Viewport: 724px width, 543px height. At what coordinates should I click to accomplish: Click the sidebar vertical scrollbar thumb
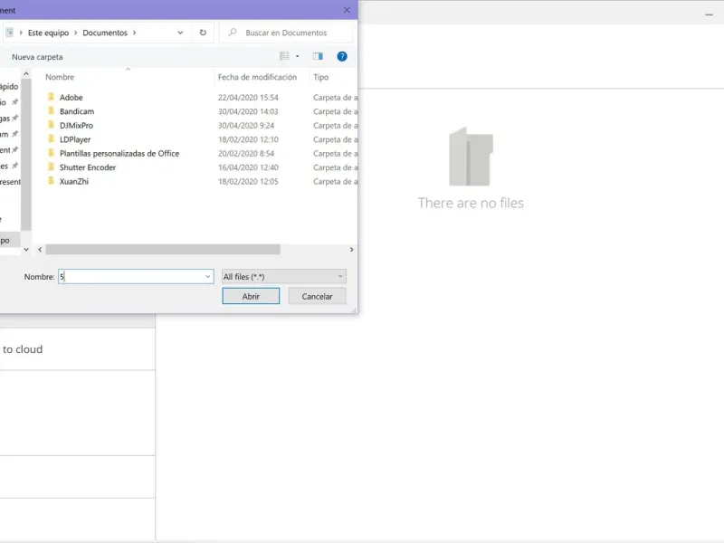tap(26, 154)
